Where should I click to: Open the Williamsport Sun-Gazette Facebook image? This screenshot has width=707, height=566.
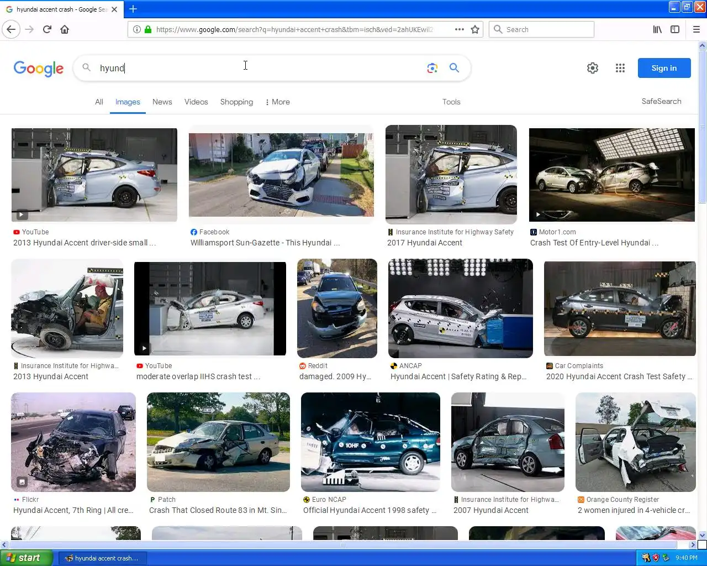coord(281,175)
